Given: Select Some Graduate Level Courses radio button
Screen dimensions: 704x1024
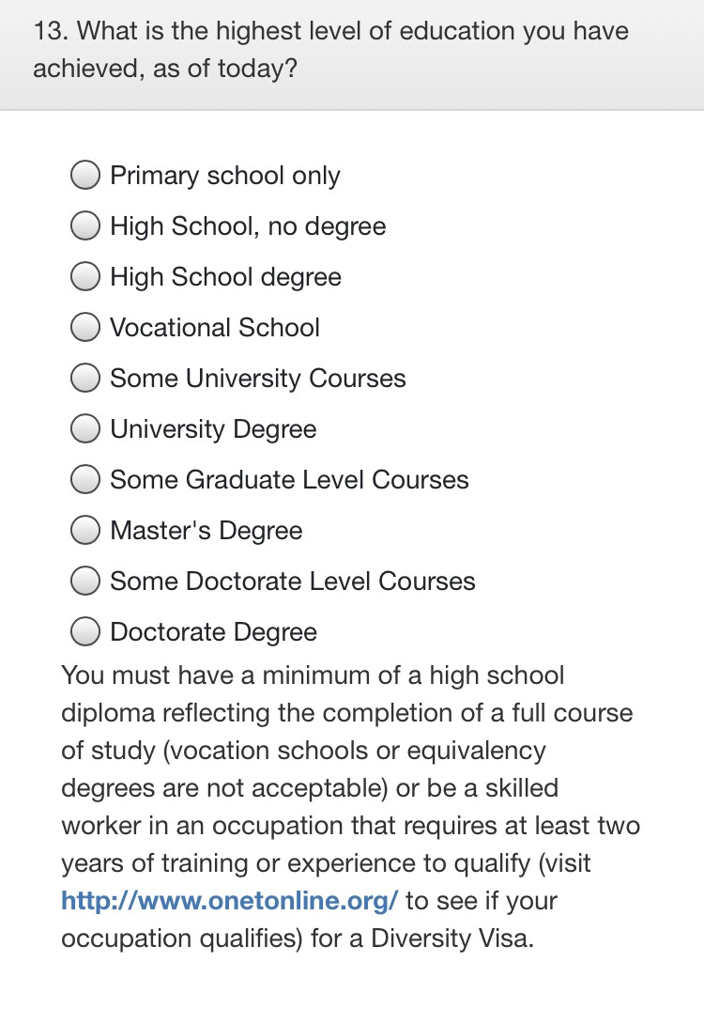Looking at the screenshot, I should [85, 480].
